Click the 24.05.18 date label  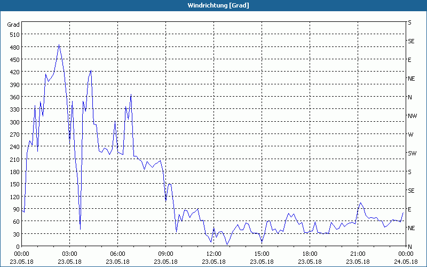[x=406, y=262]
